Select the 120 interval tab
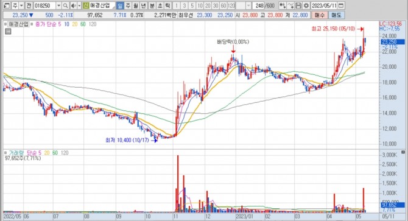 click(x=231, y=5)
